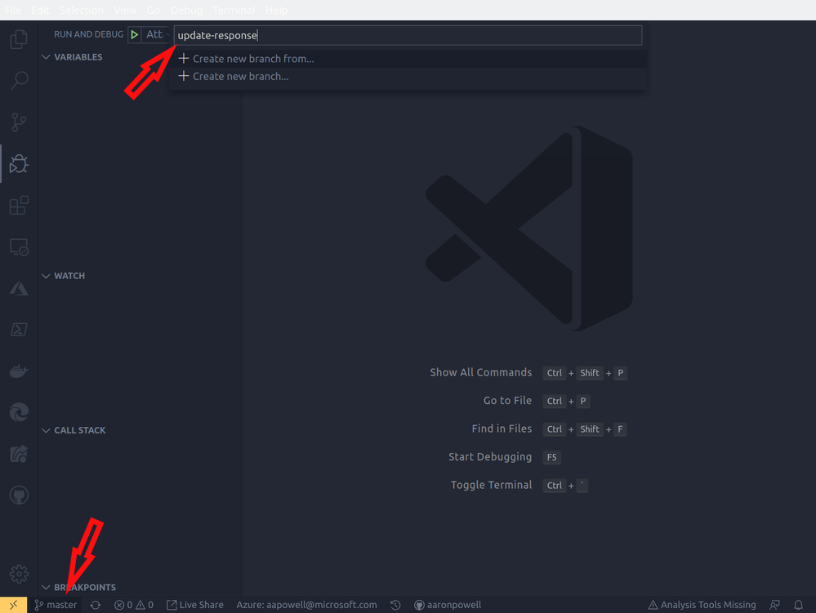
Task: Open the Microsoft Edge tools icon
Action: click(x=19, y=412)
